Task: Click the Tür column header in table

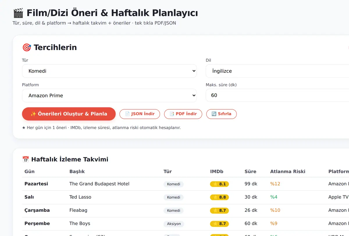Action: point(168,171)
